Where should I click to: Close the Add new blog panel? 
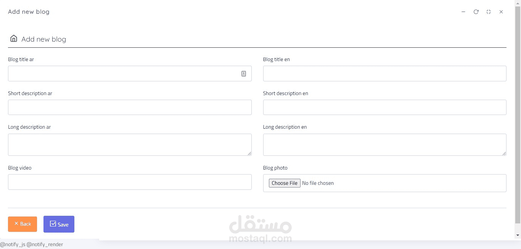coord(501,12)
